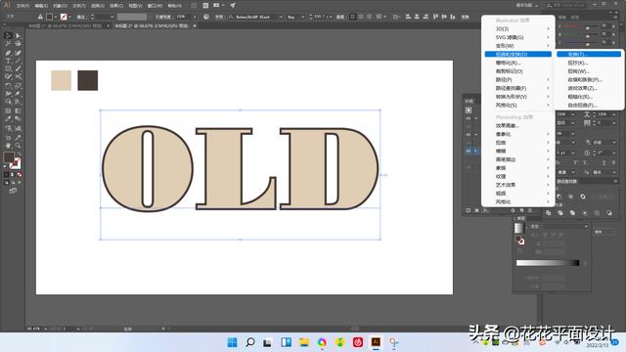626x352 pixels.
Task: Close the first document tab
Action: [108, 25]
